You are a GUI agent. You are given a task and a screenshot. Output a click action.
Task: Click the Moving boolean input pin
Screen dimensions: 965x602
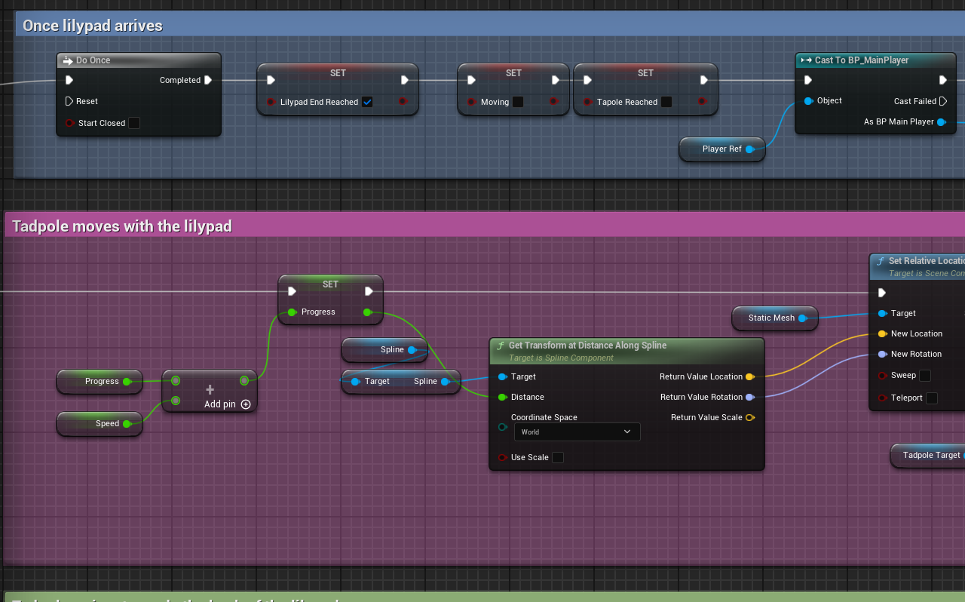(471, 102)
